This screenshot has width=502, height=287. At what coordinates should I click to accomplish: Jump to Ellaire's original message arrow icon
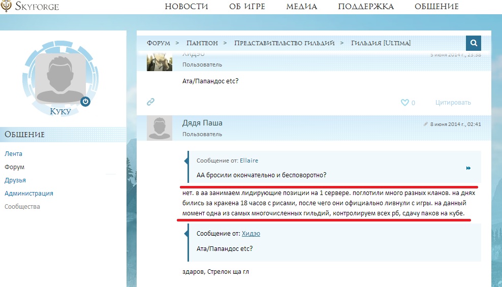(x=468, y=168)
